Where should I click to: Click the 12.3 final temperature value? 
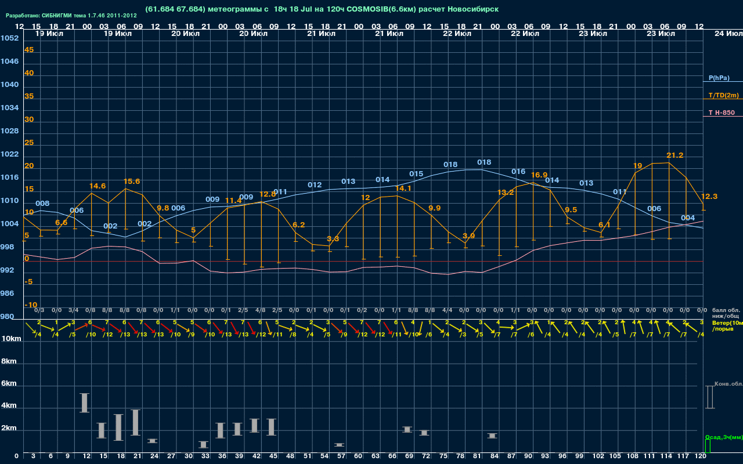709,197
